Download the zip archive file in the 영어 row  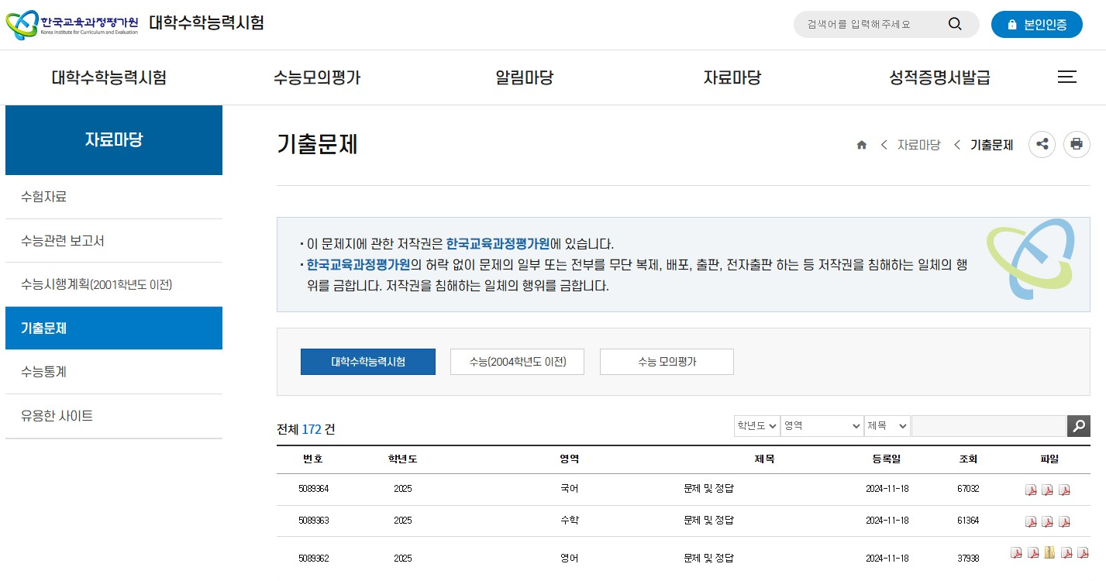click(x=1049, y=552)
